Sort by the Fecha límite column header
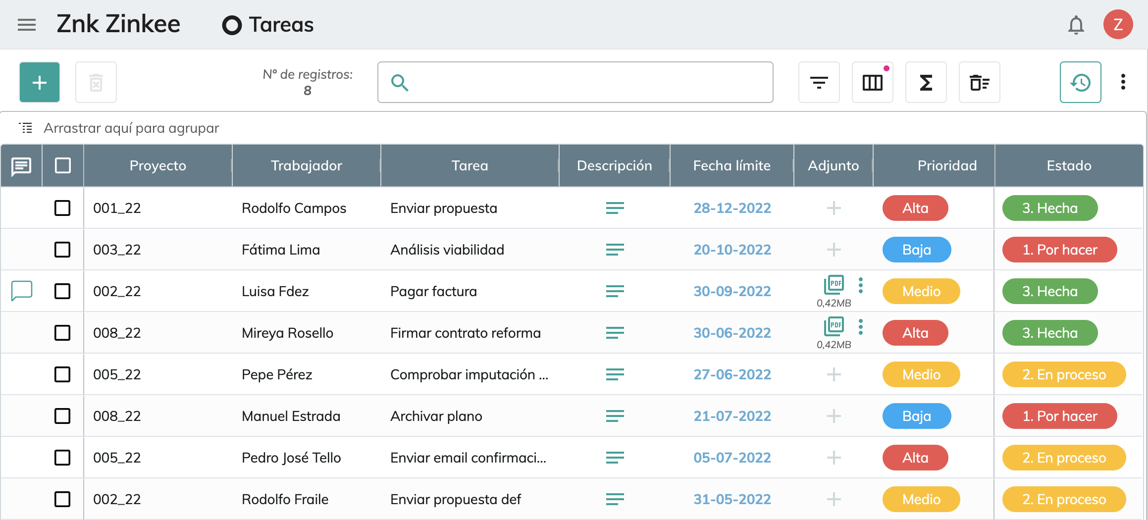The height and width of the screenshot is (520, 1148). pos(732,165)
